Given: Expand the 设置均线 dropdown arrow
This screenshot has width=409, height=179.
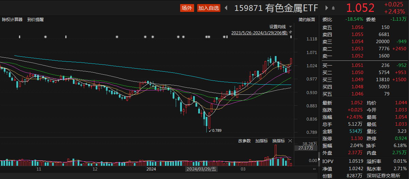Looking at the screenshot, I should pos(290,26).
